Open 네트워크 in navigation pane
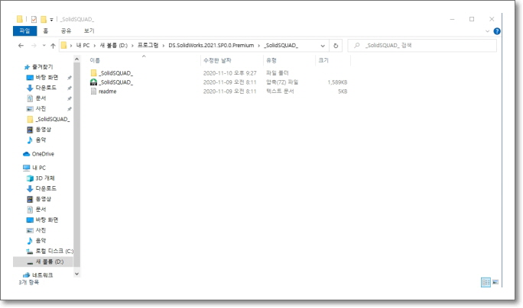Image resolution: width=523 pixels, height=308 pixels. click(37, 275)
